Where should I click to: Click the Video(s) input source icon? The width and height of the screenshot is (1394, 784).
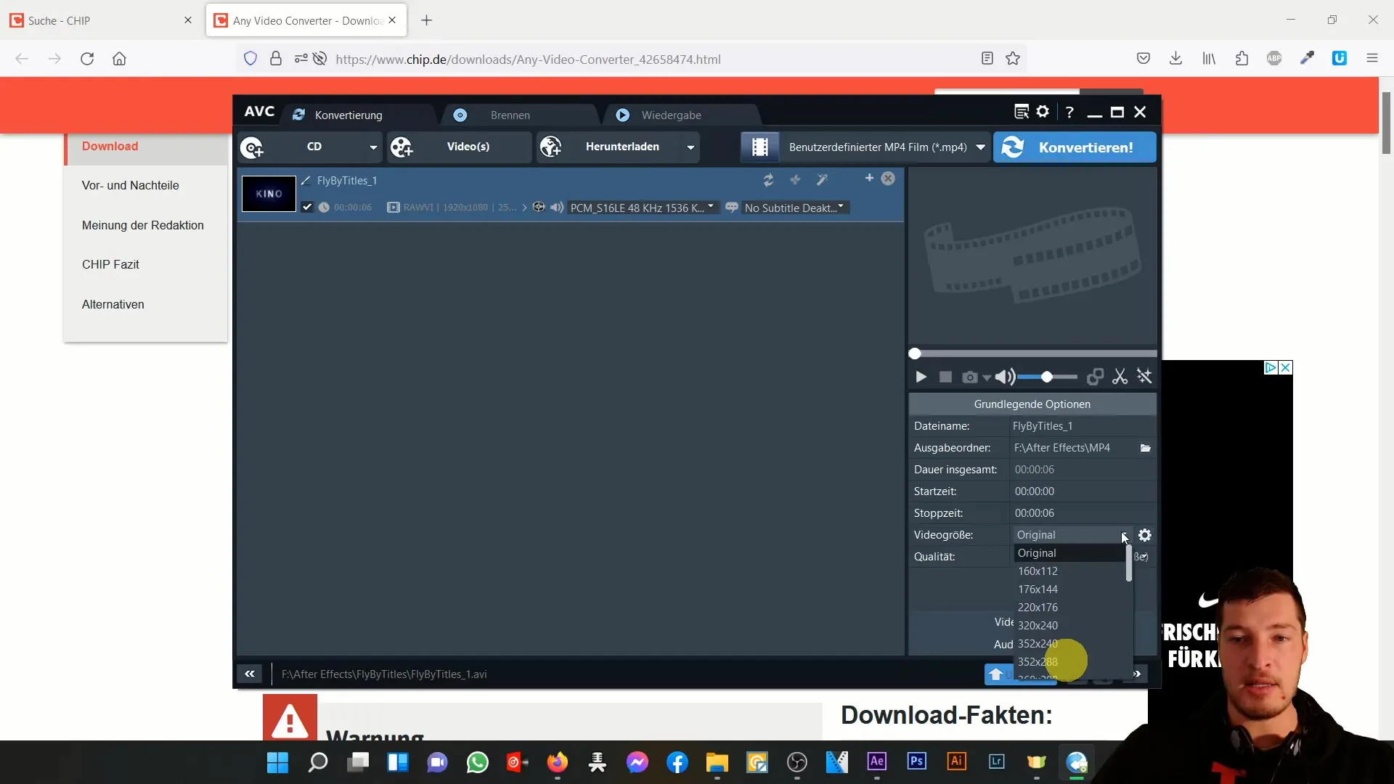coord(402,147)
